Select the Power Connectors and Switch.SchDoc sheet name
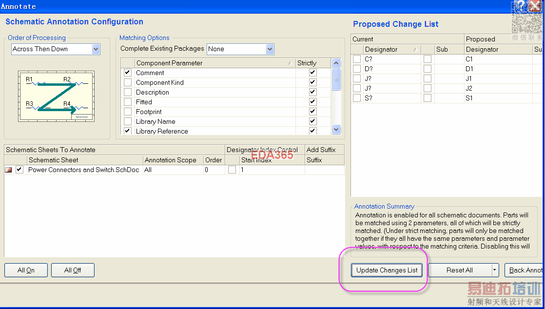Image resolution: width=545 pixels, height=309 pixels. [x=83, y=170]
